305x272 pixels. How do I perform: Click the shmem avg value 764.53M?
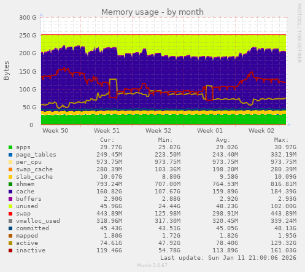(225, 184)
